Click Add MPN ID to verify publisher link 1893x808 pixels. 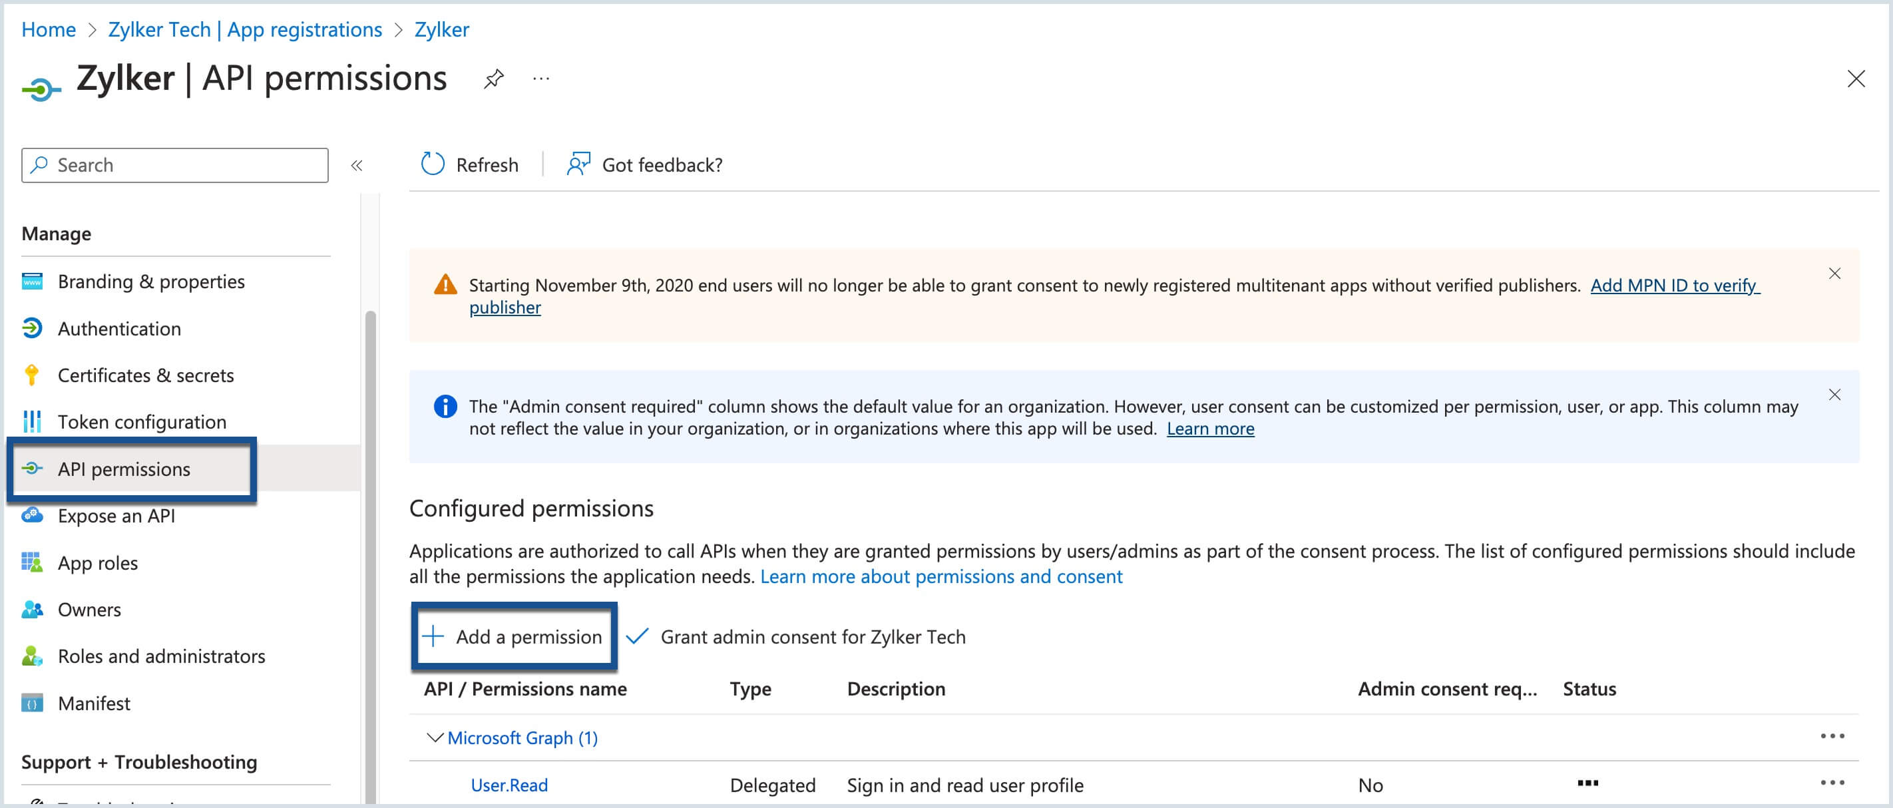1675,285
